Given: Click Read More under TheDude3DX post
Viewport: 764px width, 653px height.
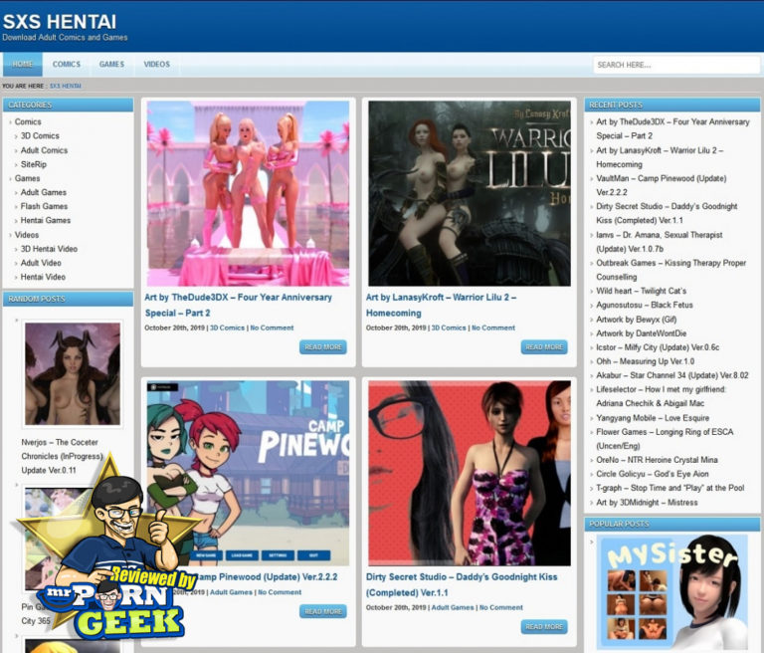Looking at the screenshot, I should coord(322,347).
